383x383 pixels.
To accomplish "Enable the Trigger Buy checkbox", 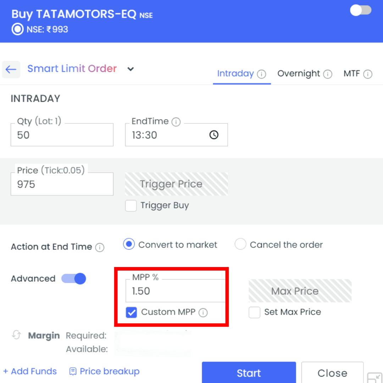I will click(x=131, y=206).
